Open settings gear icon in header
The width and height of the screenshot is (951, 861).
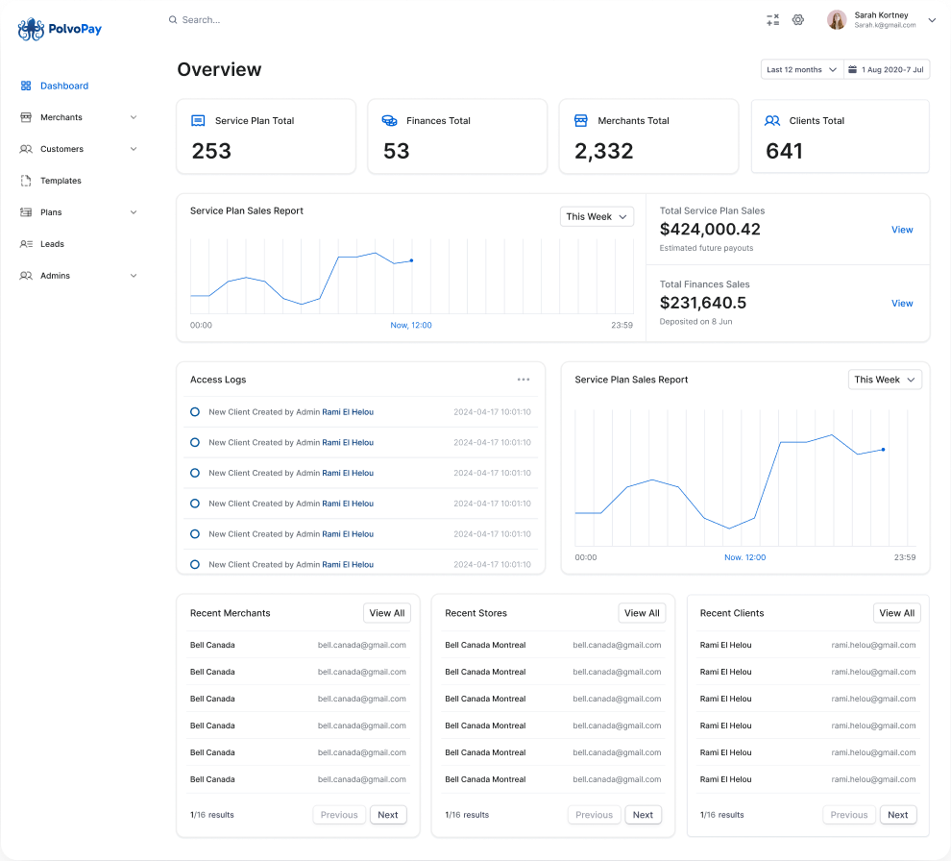tap(797, 19)
